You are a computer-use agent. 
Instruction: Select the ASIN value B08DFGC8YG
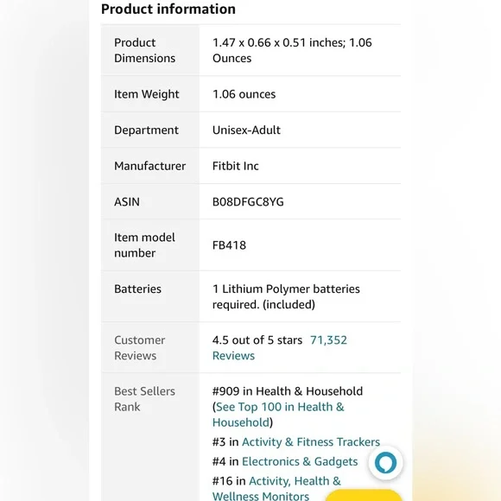pyautogui.click(x=248, y=202)
